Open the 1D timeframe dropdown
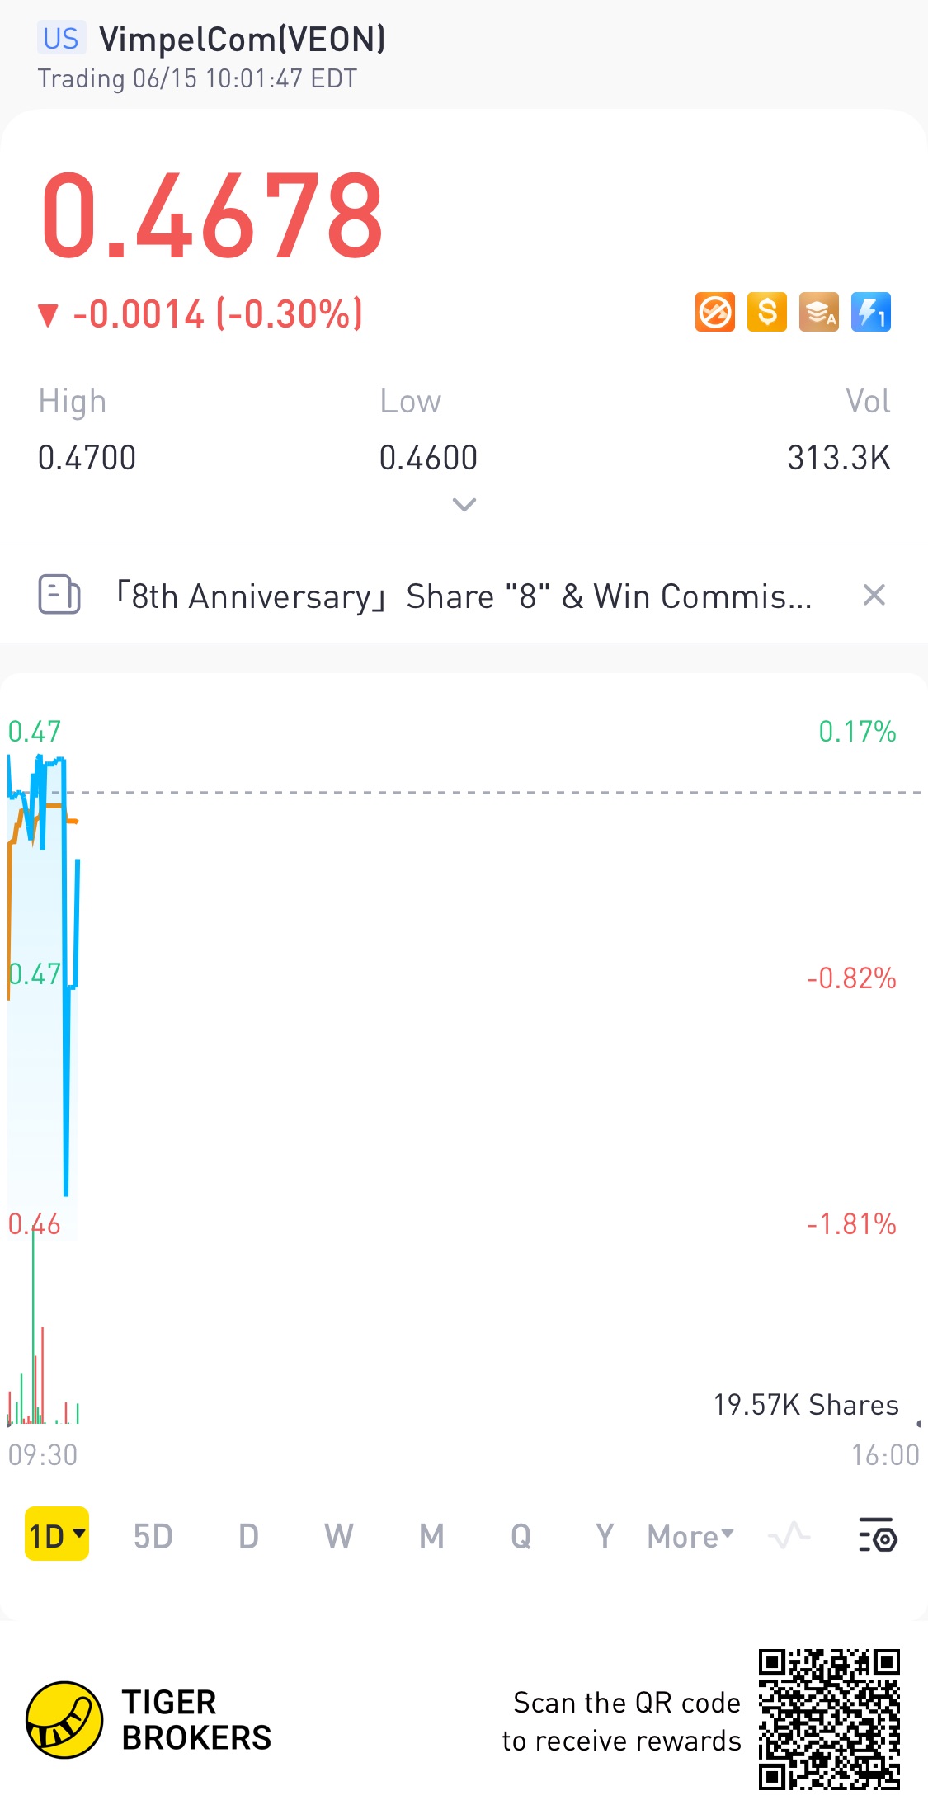This screenshot has height=1819, width=928. click(57, 1534)
